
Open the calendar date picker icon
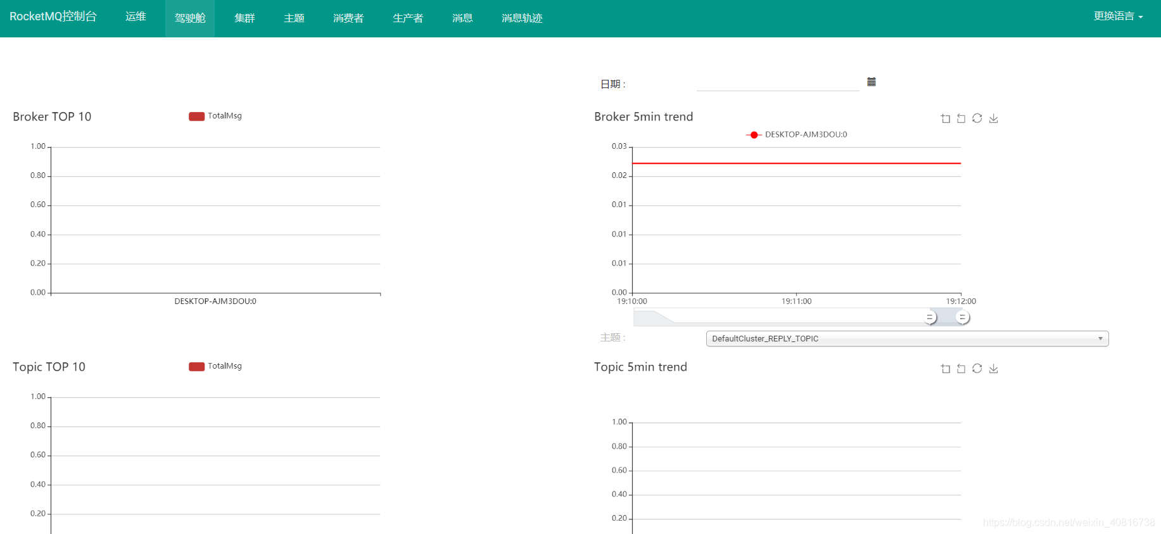872,82
